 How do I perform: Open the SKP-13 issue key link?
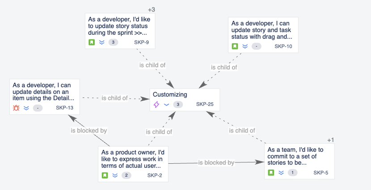click(x=64, y=108)
